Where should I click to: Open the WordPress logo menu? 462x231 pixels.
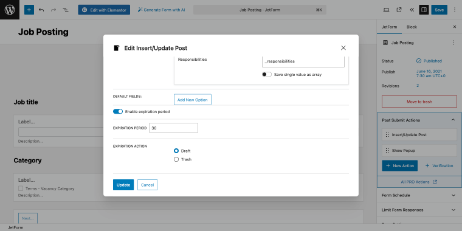click(x=10, y=10)
